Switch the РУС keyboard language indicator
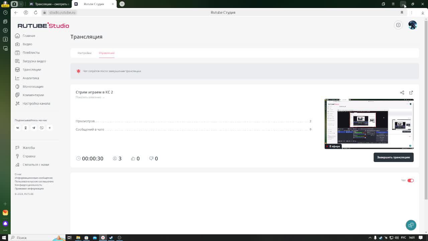Viewport: 428px width, 241px height. coord(403,238)
